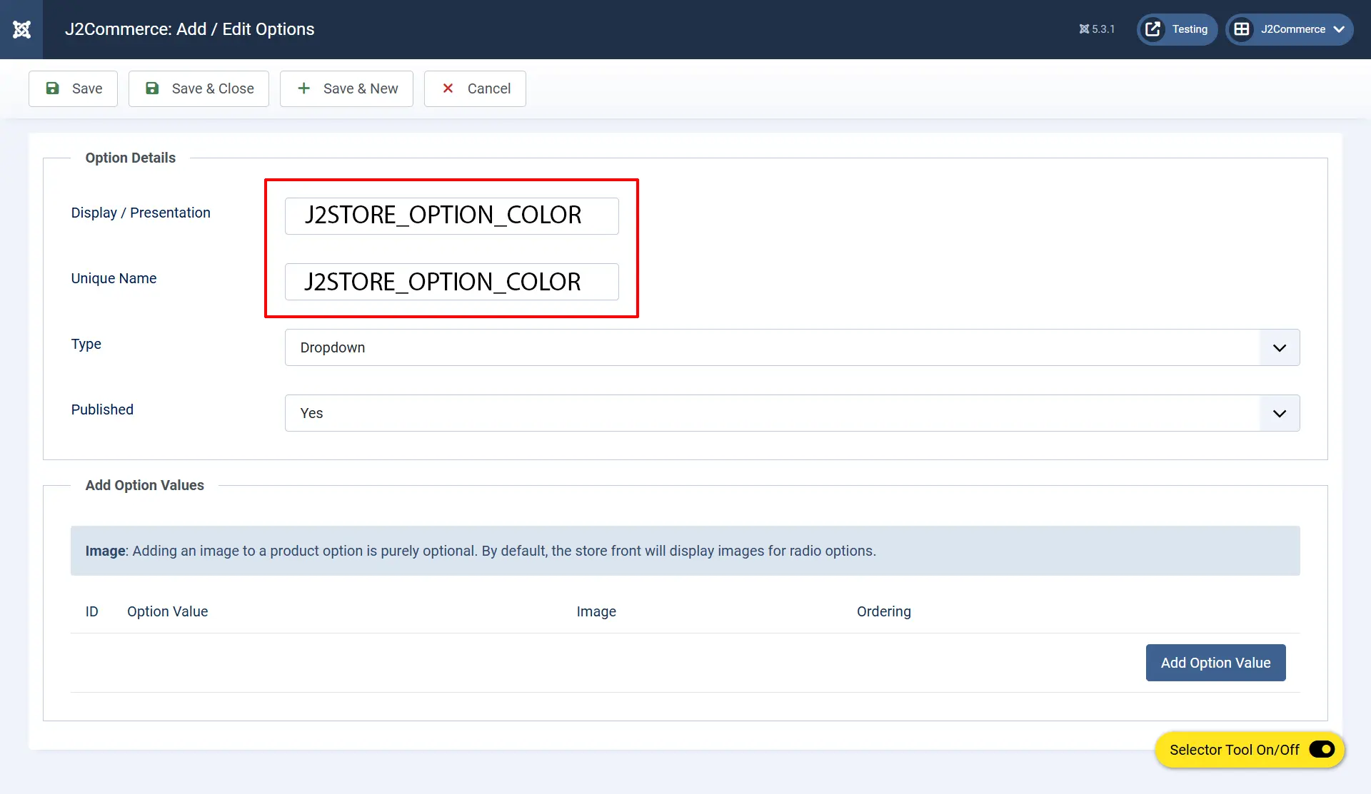
Task: Open the Testing site link
Action: 1177,29
